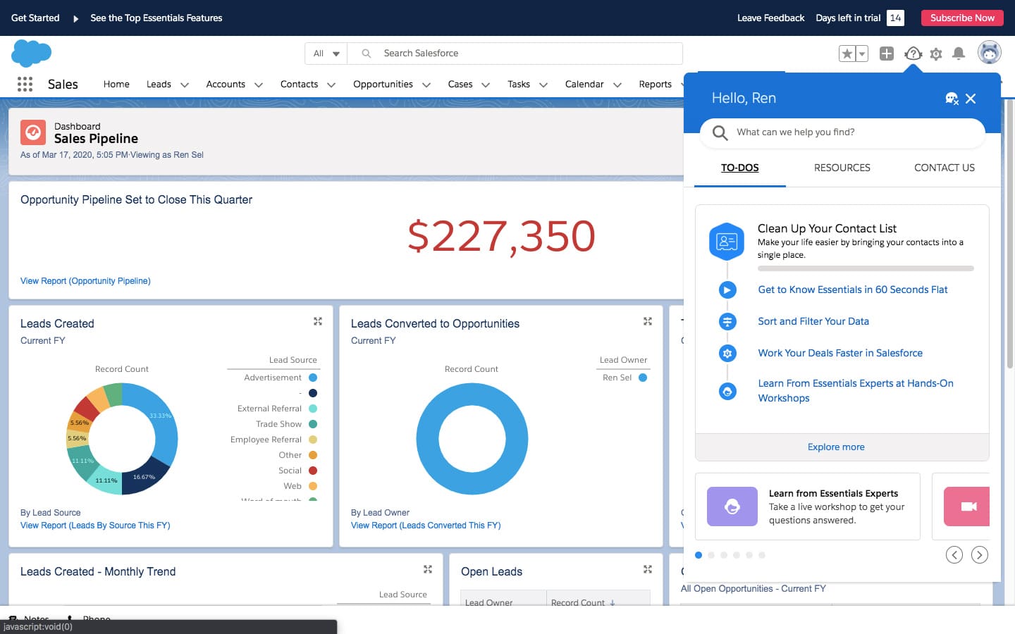Open the Opportunities dropdown menu
Viewport: 1015px width, 634px height.
pos(426,84)
